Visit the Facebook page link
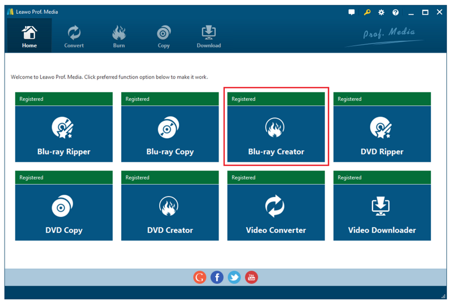This screenshot has height=304, width=453. 217,277
